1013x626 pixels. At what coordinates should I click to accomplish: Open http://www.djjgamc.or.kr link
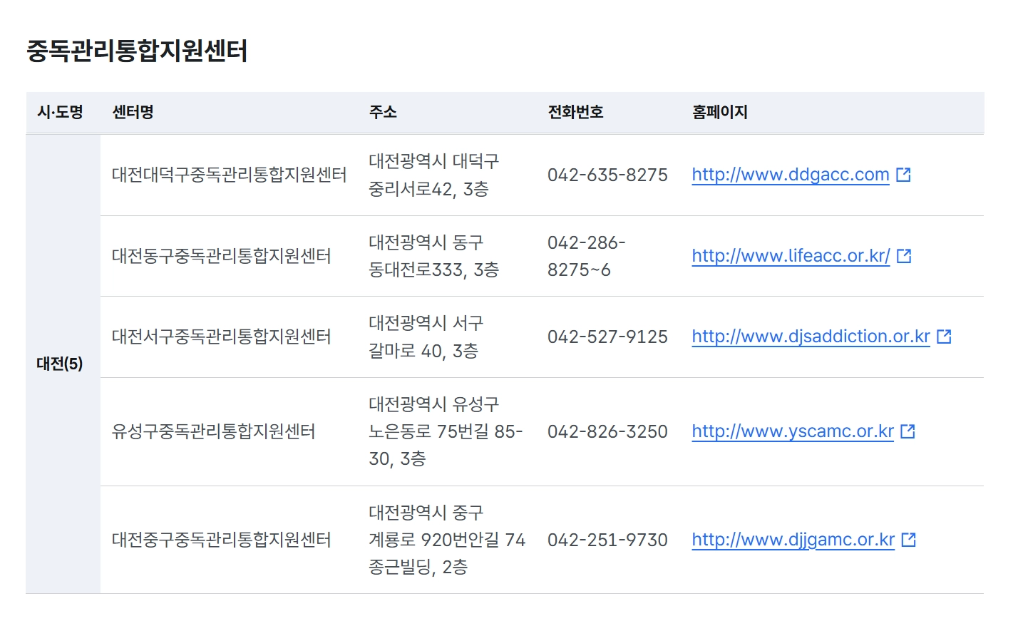coord(793,540)
